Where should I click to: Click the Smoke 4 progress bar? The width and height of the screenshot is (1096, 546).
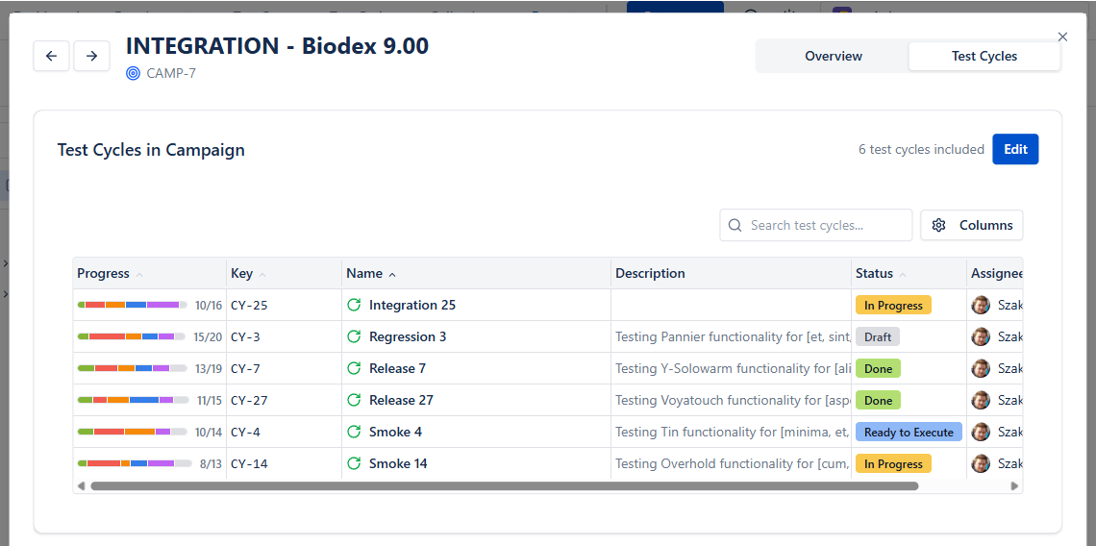coord(132,432)
